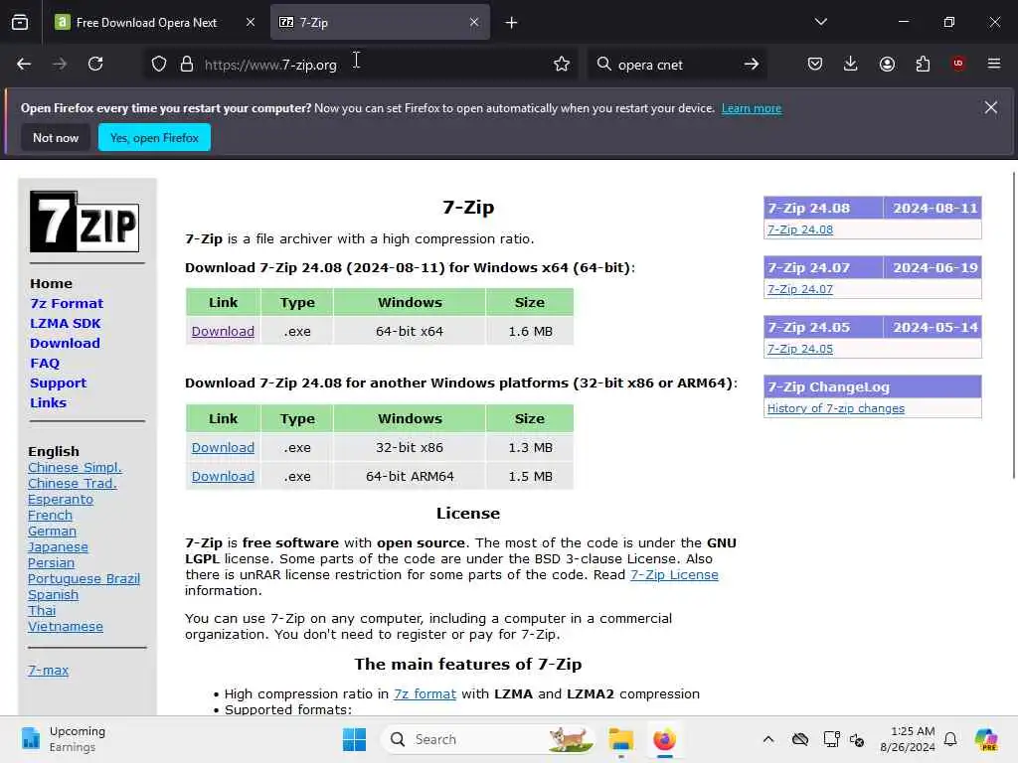The width and height of the screenshot is (1018, 763).
Task: Click the opera cnet search field
Action: pos(675,64)
